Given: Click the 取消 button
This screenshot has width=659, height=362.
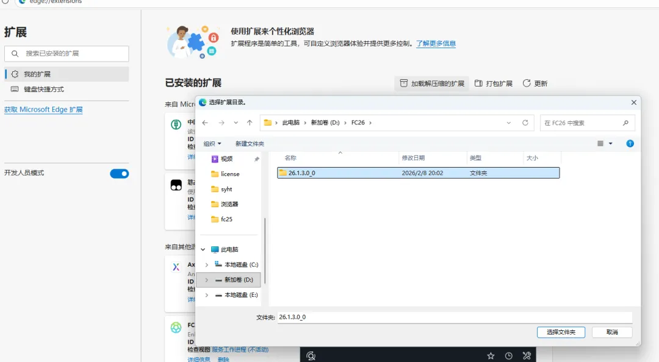Looking at the screenshot, I should click(x=612, y=332).
